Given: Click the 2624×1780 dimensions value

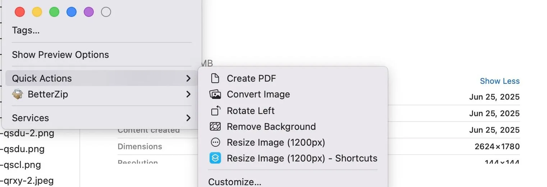Looking at the screenshot, I should tap(497, 147).
